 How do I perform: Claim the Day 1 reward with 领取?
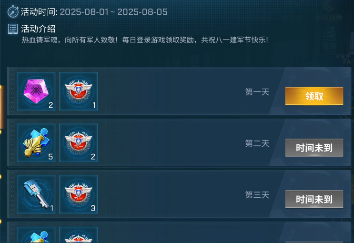click(x=314, y=96)
